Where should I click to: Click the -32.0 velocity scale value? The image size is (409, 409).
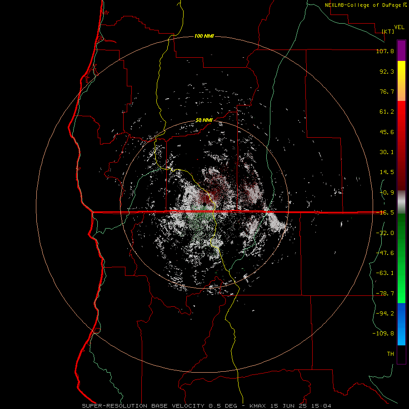[385, 233]
